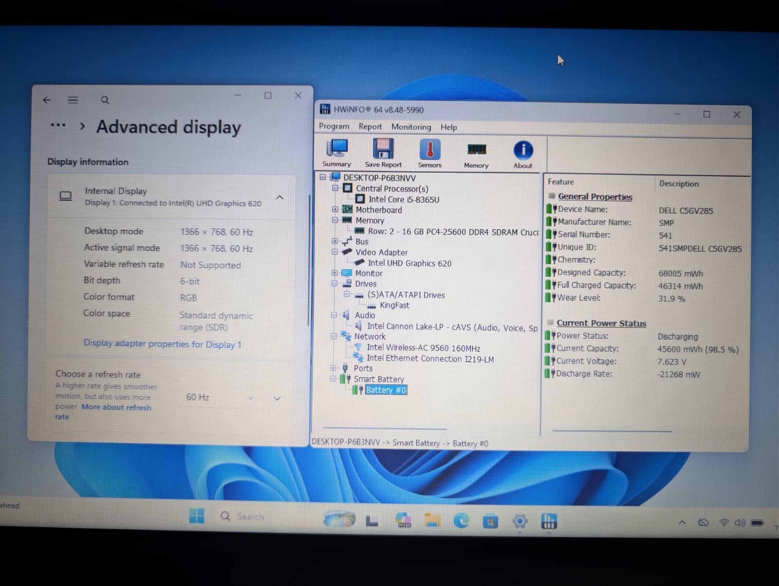Open the Monitoring menu in HWiNFO

(x=411, y=127)
